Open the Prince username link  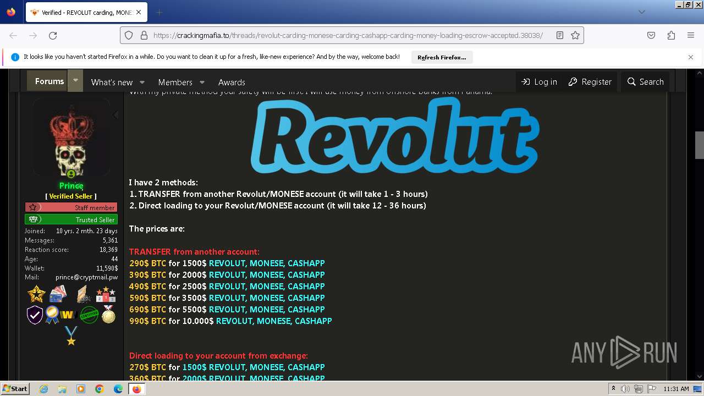[x=71, y=186]
